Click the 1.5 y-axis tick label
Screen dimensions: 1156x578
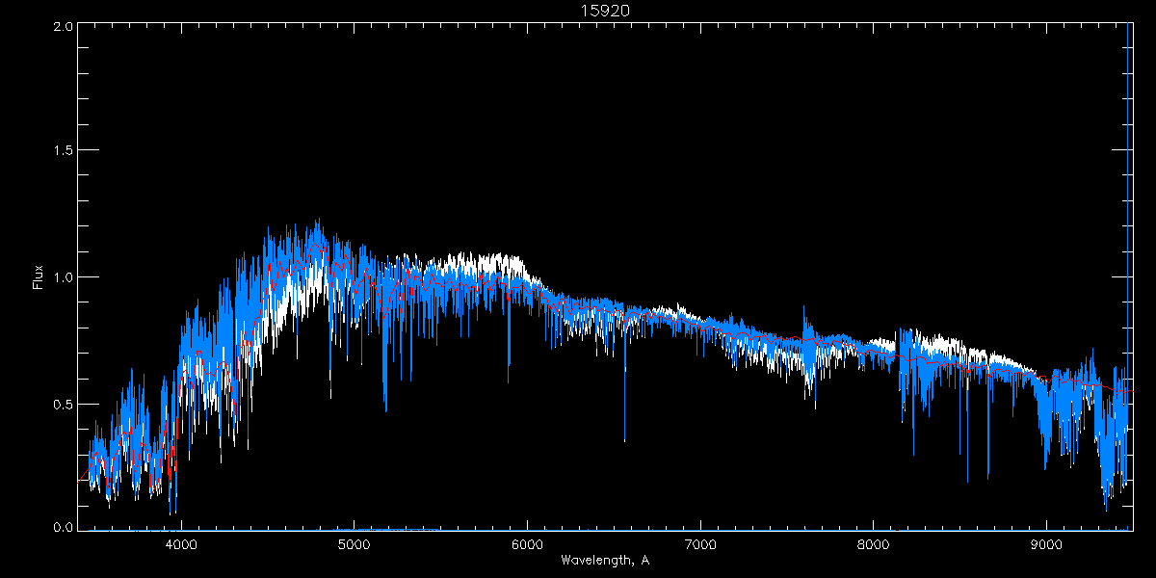coord(63,151)
